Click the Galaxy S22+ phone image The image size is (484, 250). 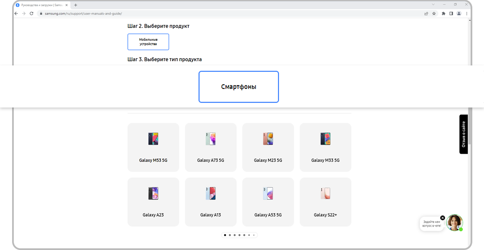click(325, 193)
